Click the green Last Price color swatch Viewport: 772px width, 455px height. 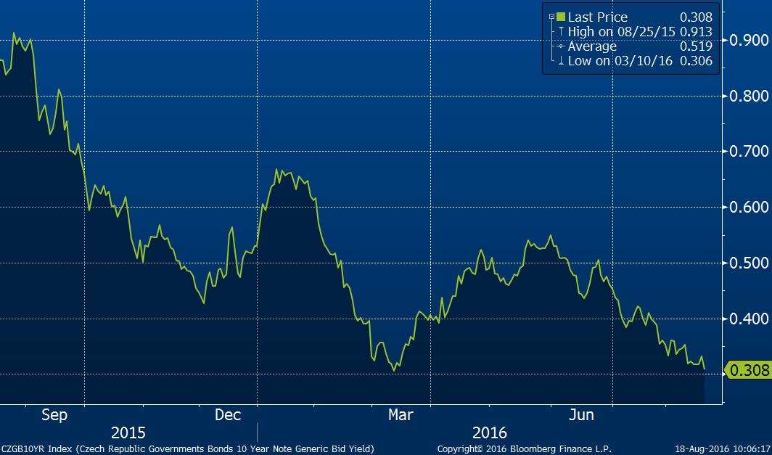561,17
